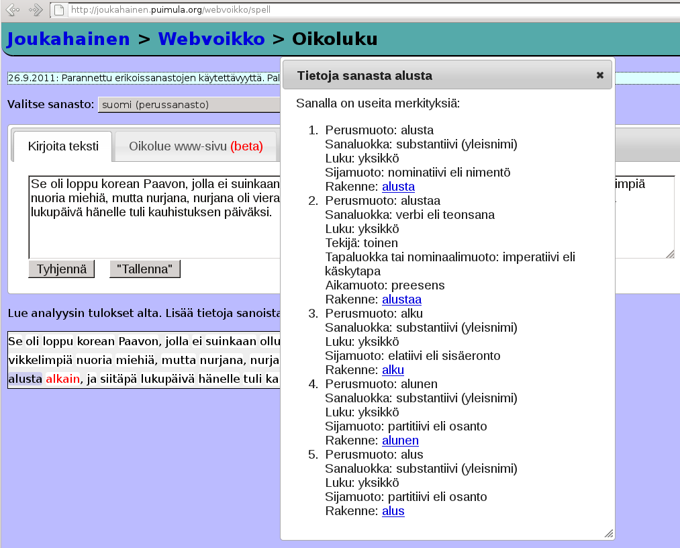
Task: Click the word lukupäivä in analysis results
Action: [x=167, y=379]
